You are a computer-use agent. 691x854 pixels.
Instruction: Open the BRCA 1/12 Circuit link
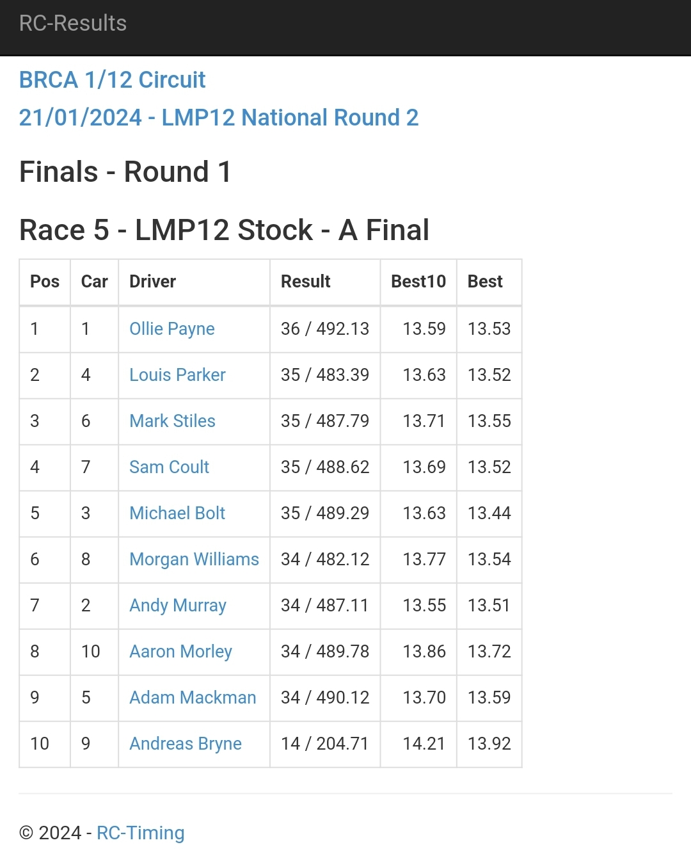tap(112, 80)
